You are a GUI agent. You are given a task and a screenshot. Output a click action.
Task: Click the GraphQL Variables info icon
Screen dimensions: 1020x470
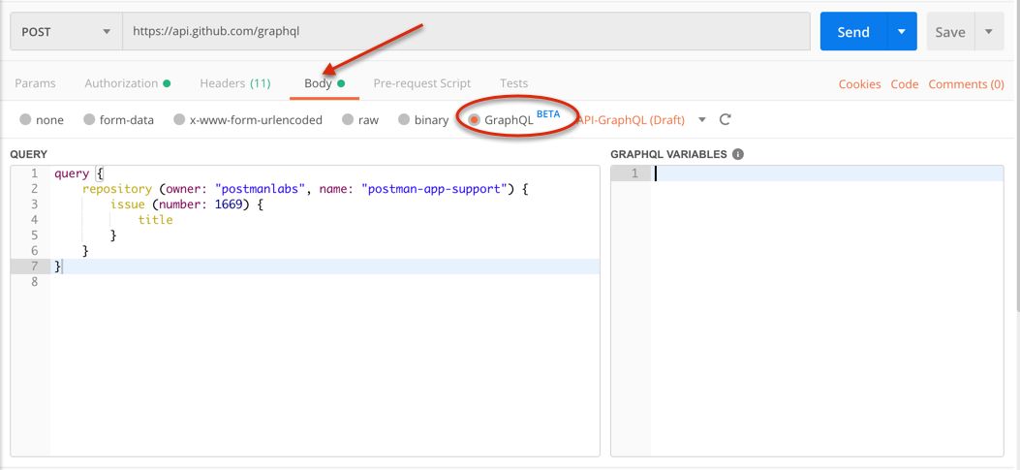pos(738,154)
